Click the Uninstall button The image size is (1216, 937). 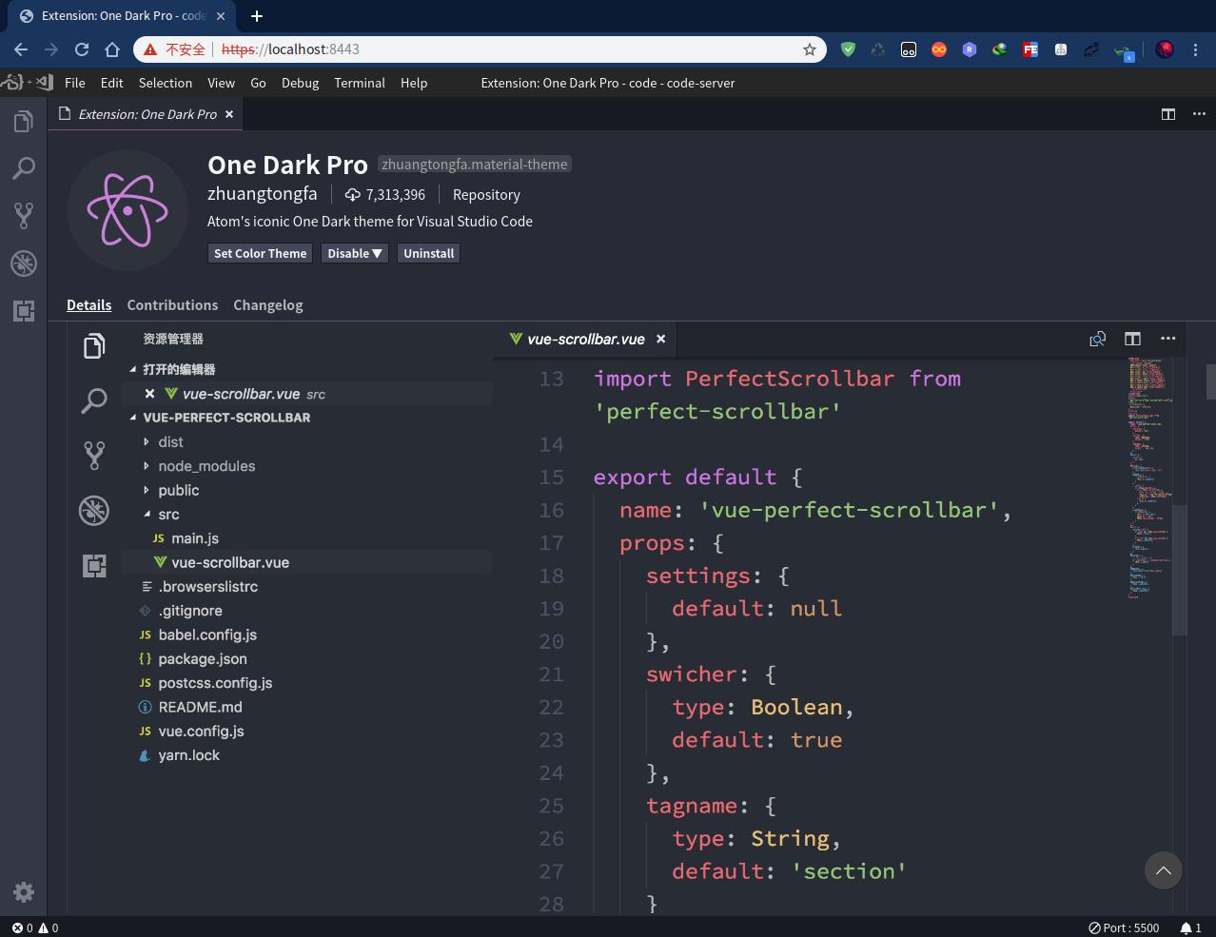[x=428, y=253]
